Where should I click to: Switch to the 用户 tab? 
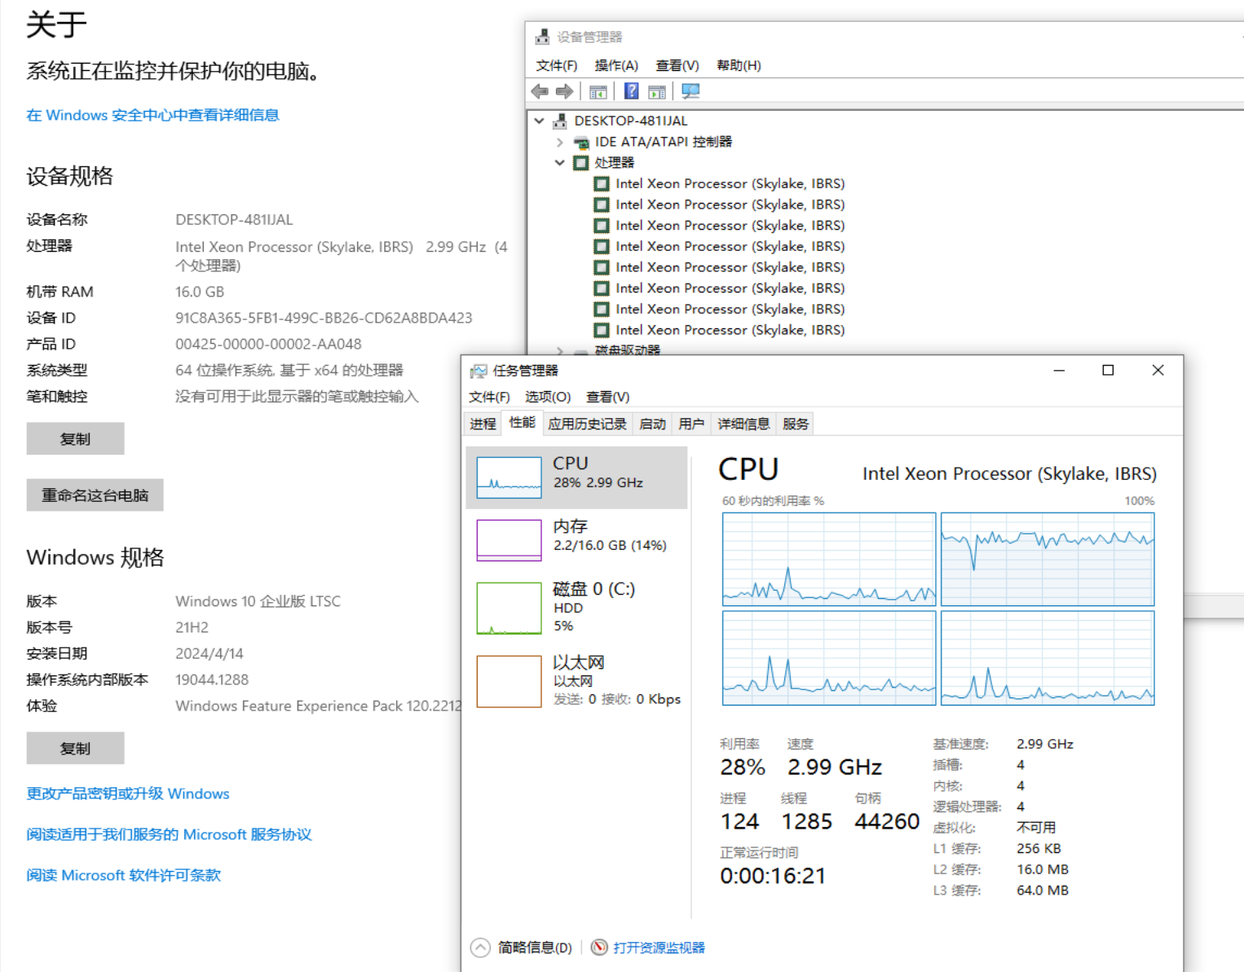691,424
